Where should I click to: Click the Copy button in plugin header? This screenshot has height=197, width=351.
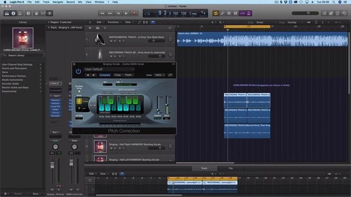pyautogui.click(x=117, y=75)
